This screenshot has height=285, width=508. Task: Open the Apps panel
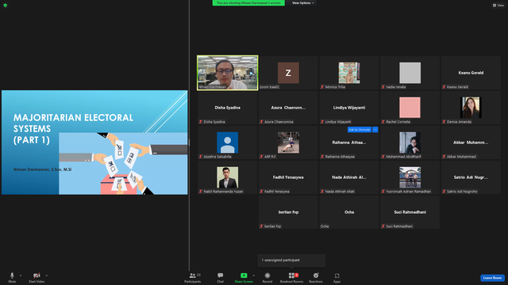click(x=337, y=277)
